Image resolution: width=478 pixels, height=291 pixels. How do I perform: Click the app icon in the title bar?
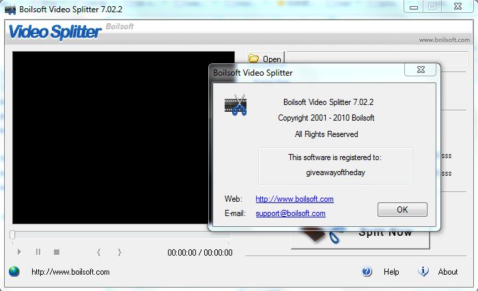pyautogui.click(x=10, y=10)
